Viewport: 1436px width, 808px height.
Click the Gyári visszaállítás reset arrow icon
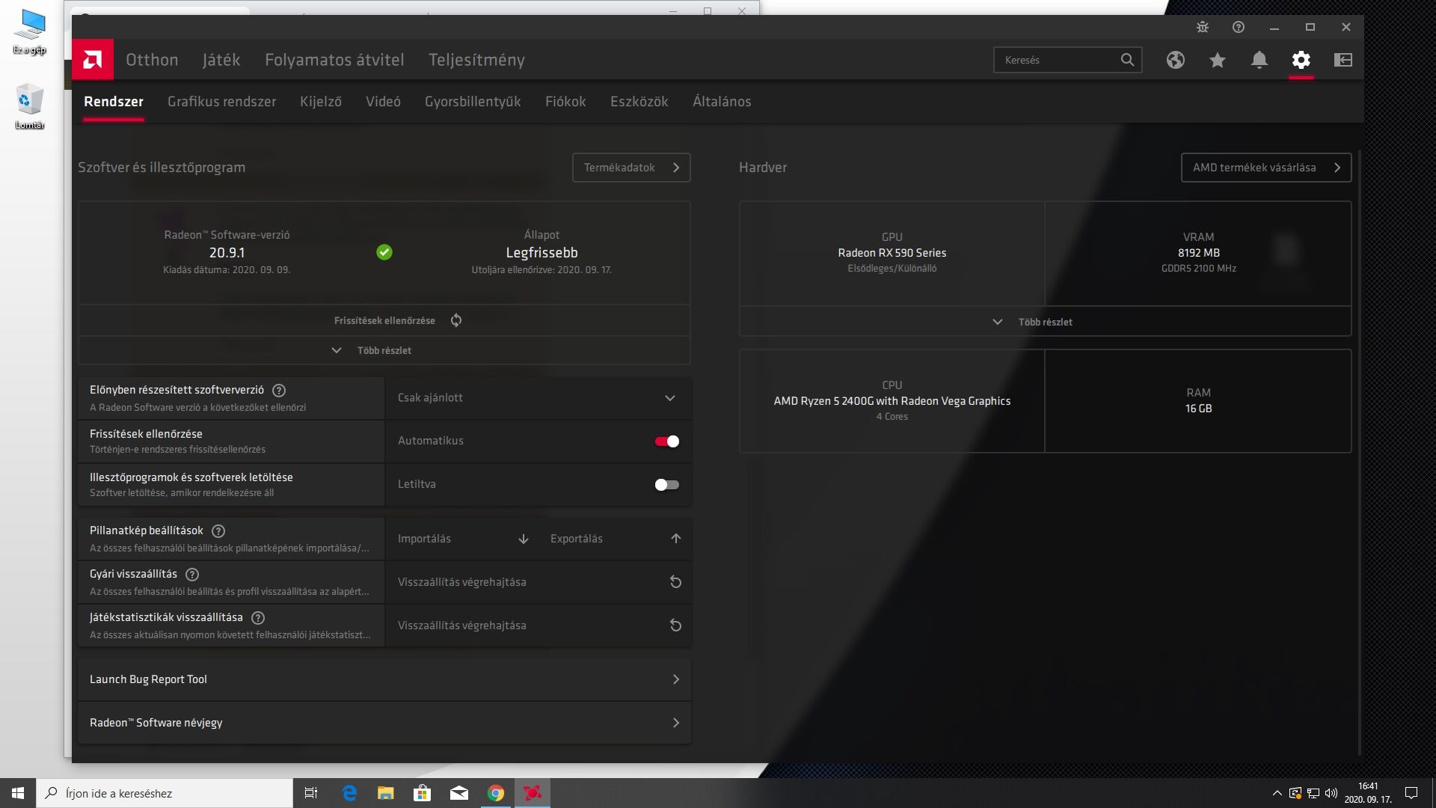click(x=675, y=582)
